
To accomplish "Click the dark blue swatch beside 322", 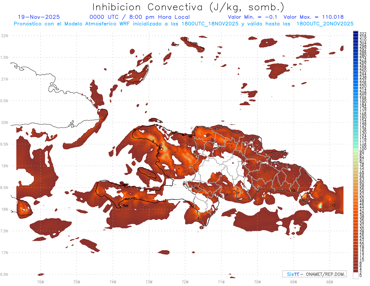I will coord(356,33).
